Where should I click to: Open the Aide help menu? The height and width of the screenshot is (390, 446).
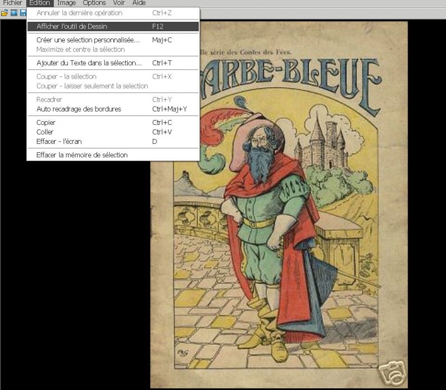(x=139, y=3)
